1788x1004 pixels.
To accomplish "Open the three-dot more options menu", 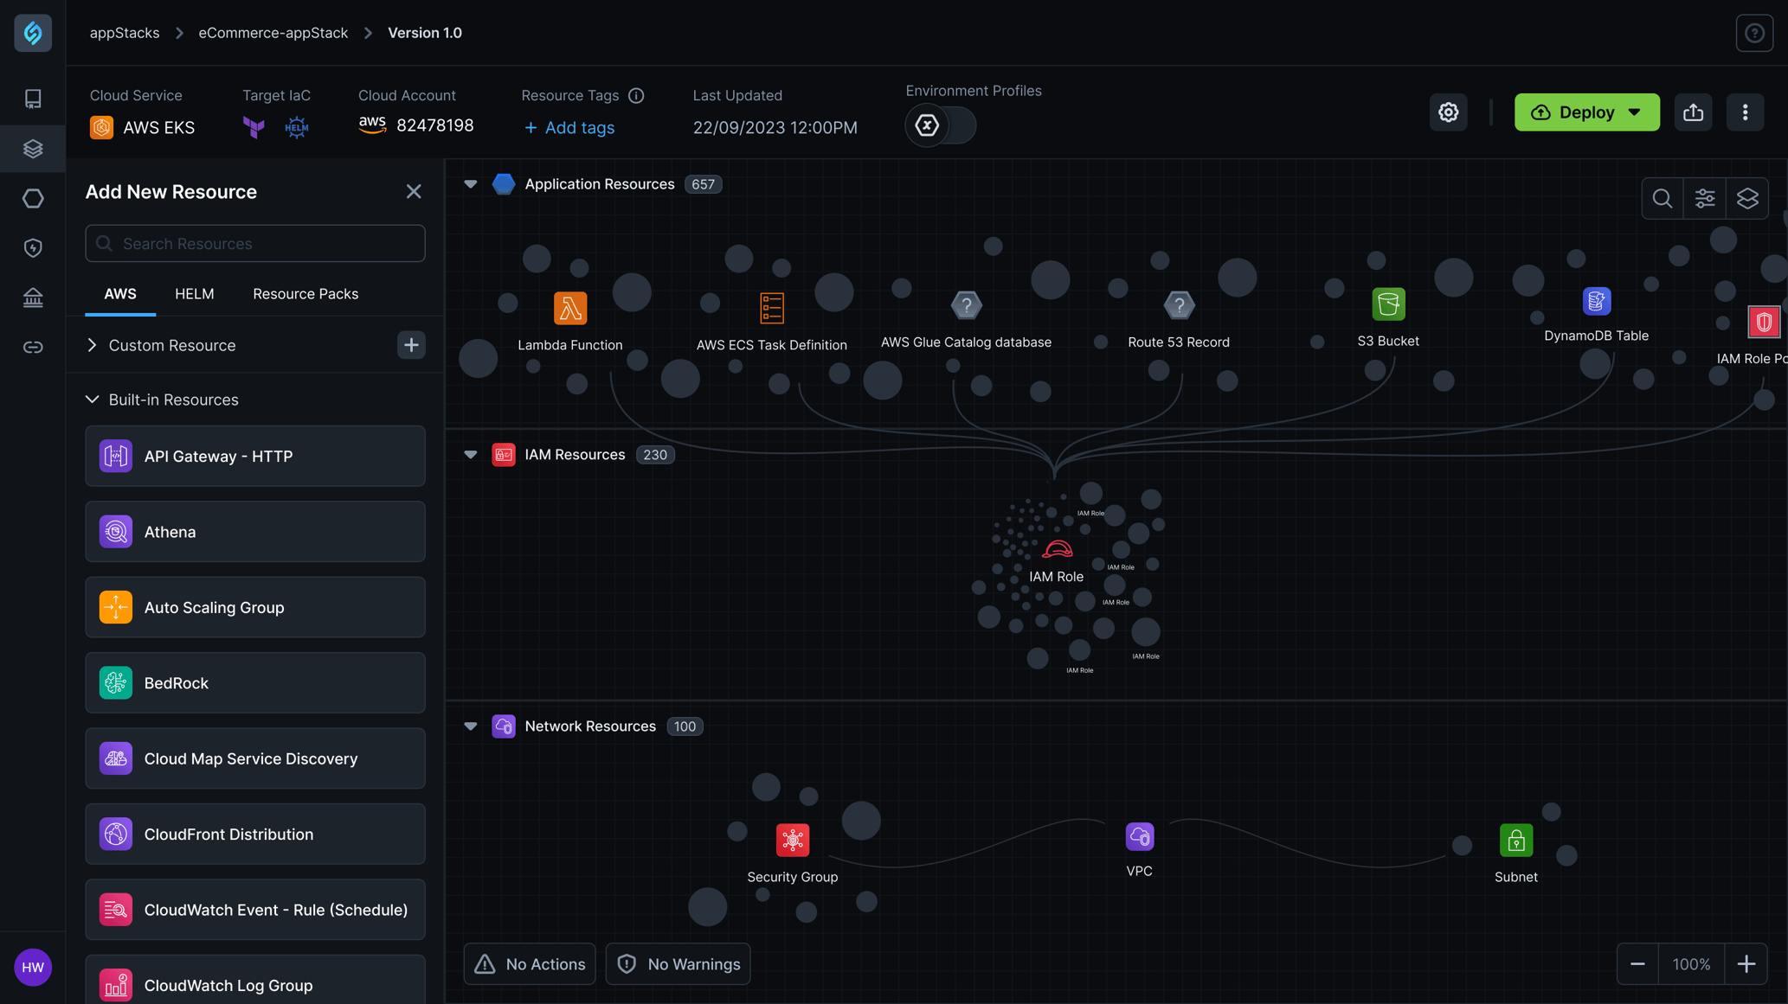I will [1745, 112].
